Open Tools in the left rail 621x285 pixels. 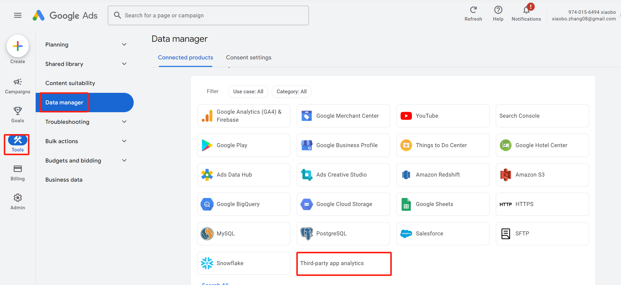(18, 144)
